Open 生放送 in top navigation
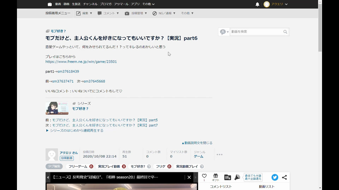Image resolution: width=339 pixels, height=190 pixels. [x=76, y=4]
